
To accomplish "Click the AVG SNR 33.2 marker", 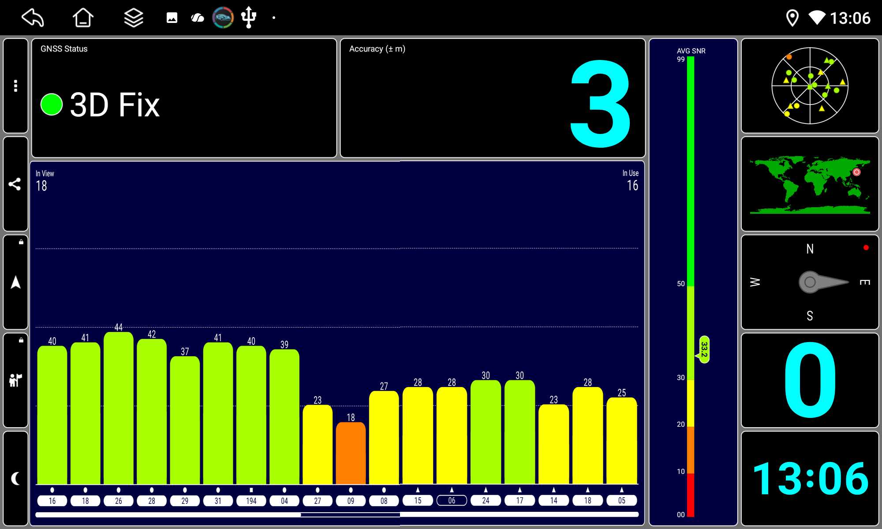I will click(704, 350).
